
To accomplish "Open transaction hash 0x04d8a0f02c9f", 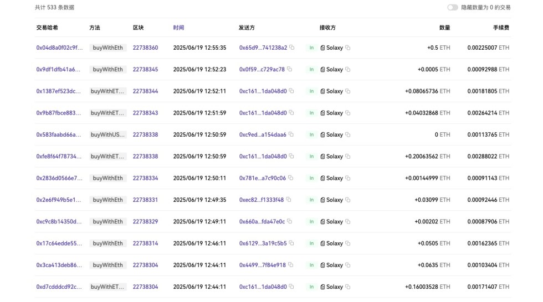I will 59,48.
